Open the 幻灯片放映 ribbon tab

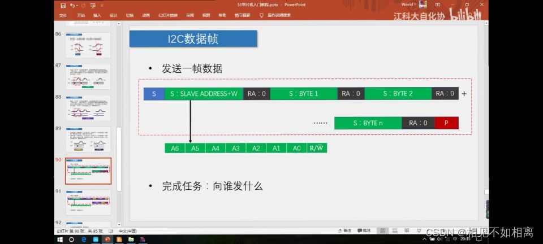168,15
